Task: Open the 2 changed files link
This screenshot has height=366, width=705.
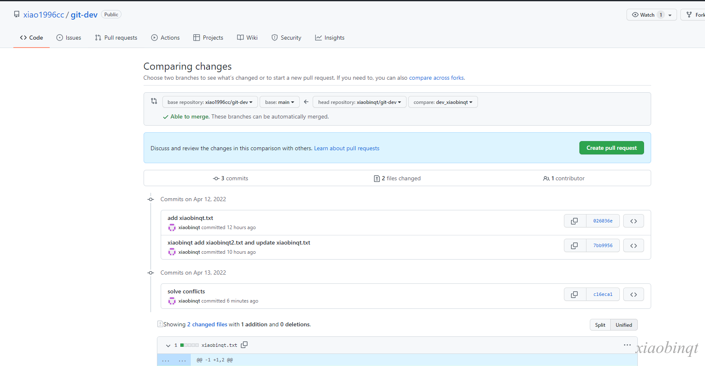Action: click(x=207, y=324)
